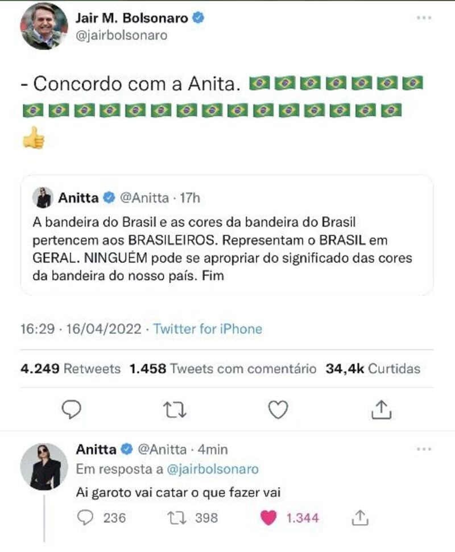Image resolution: width=455 pixels, height=552 pixels.
Task: Reply to Anitta's response with 236 comments
Action: 85,518
